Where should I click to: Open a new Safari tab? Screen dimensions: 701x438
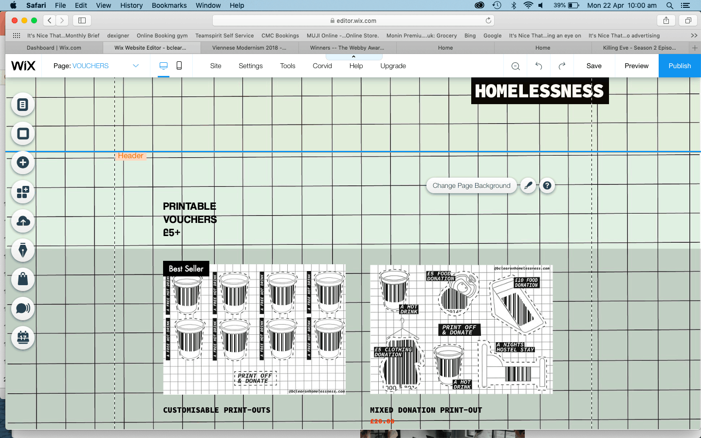[x=695, y=48]
